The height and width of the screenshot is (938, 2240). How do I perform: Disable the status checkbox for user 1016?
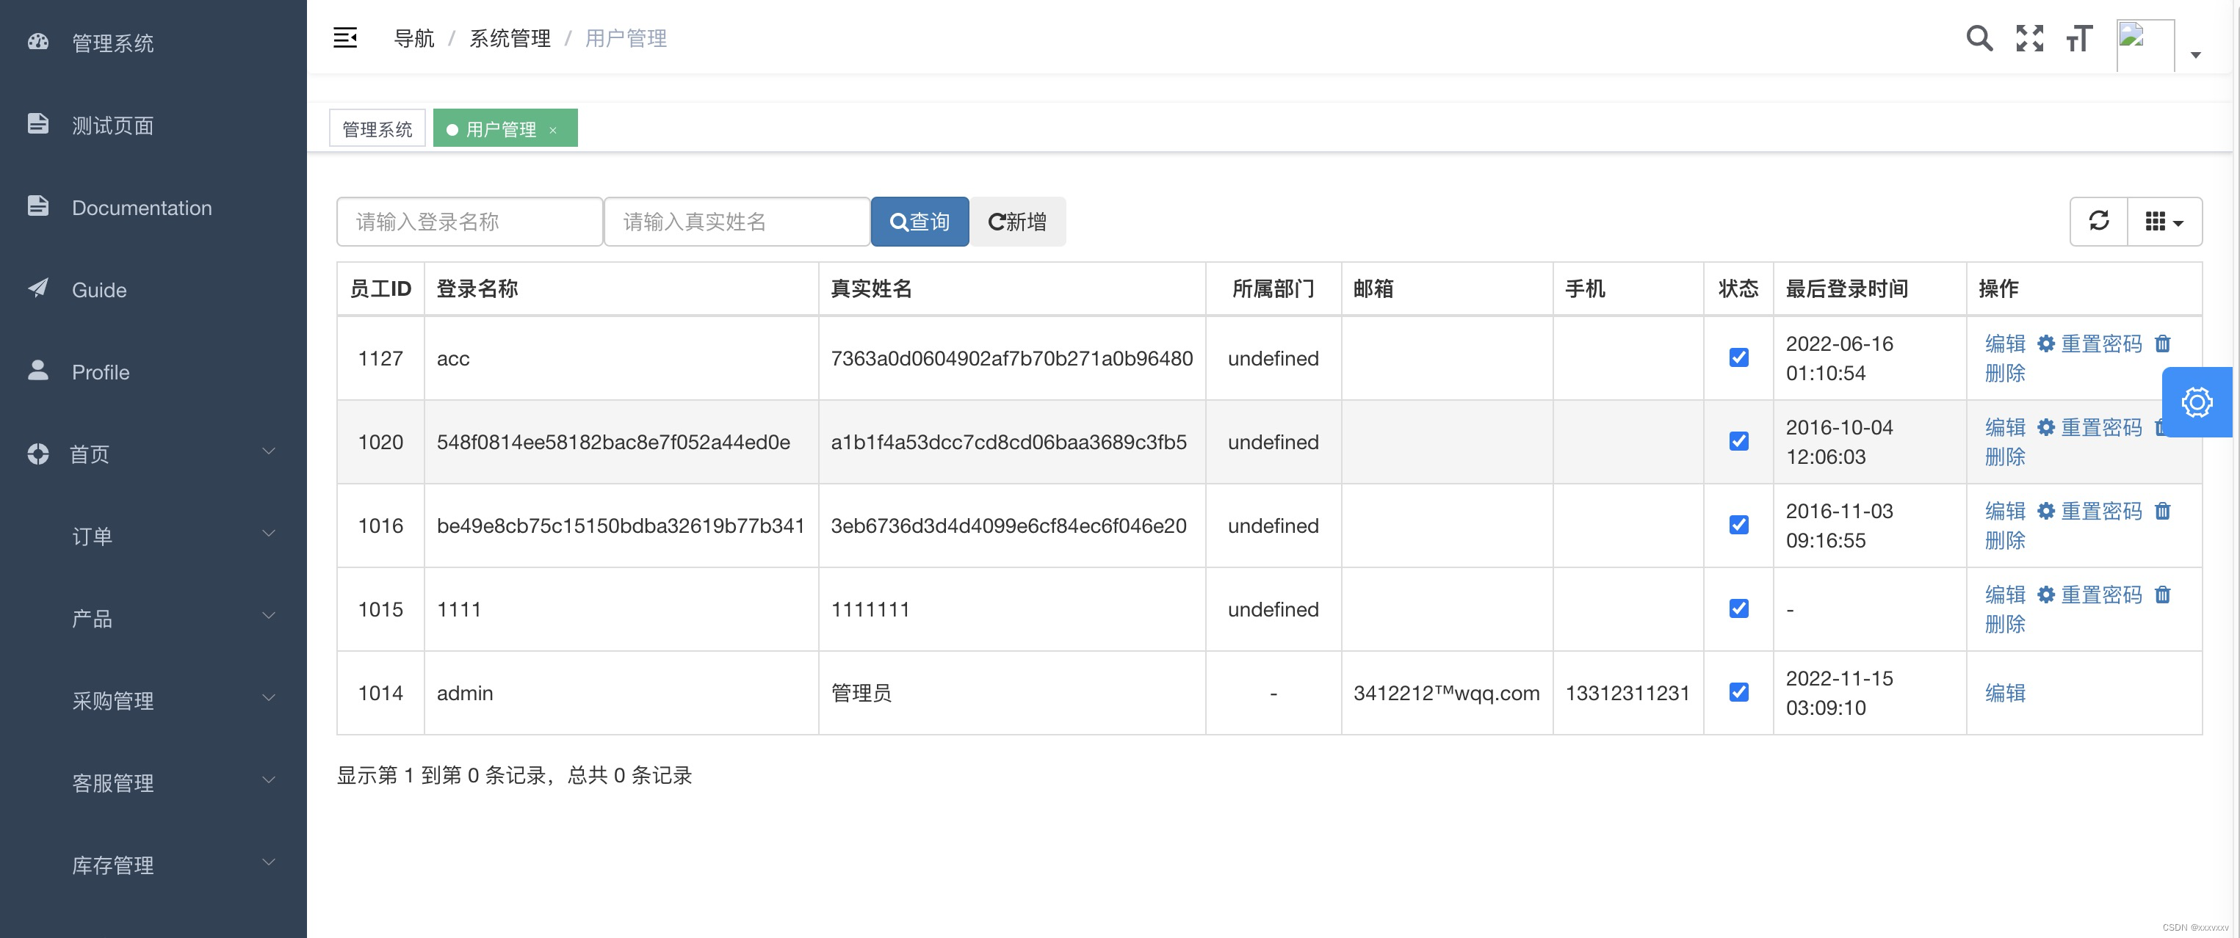1738,525
